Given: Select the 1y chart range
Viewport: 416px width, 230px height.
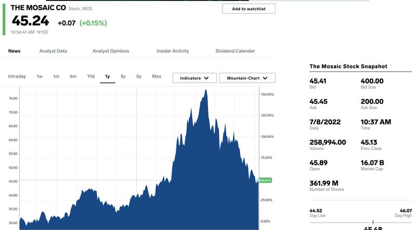Looking at the screenshot, I should click(x=108, y=76).
